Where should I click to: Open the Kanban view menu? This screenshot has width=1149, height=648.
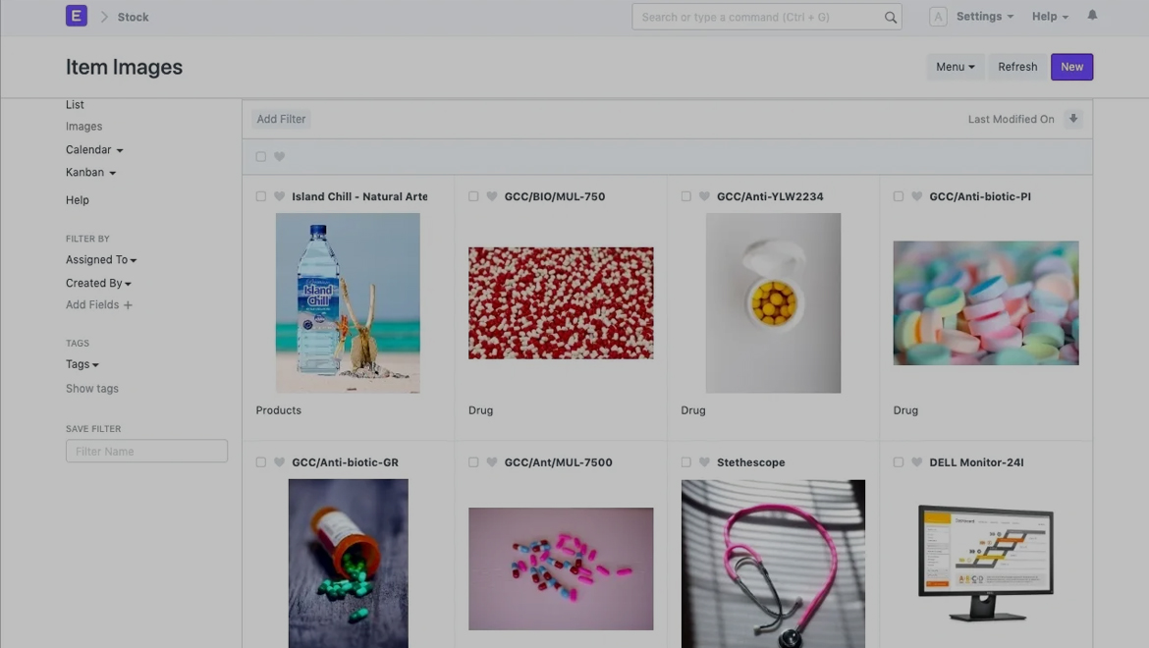click(x=90, y=173)
